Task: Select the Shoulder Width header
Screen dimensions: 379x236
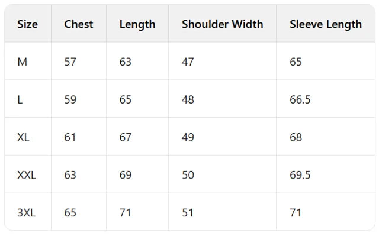Action: [x=223, y=24]
